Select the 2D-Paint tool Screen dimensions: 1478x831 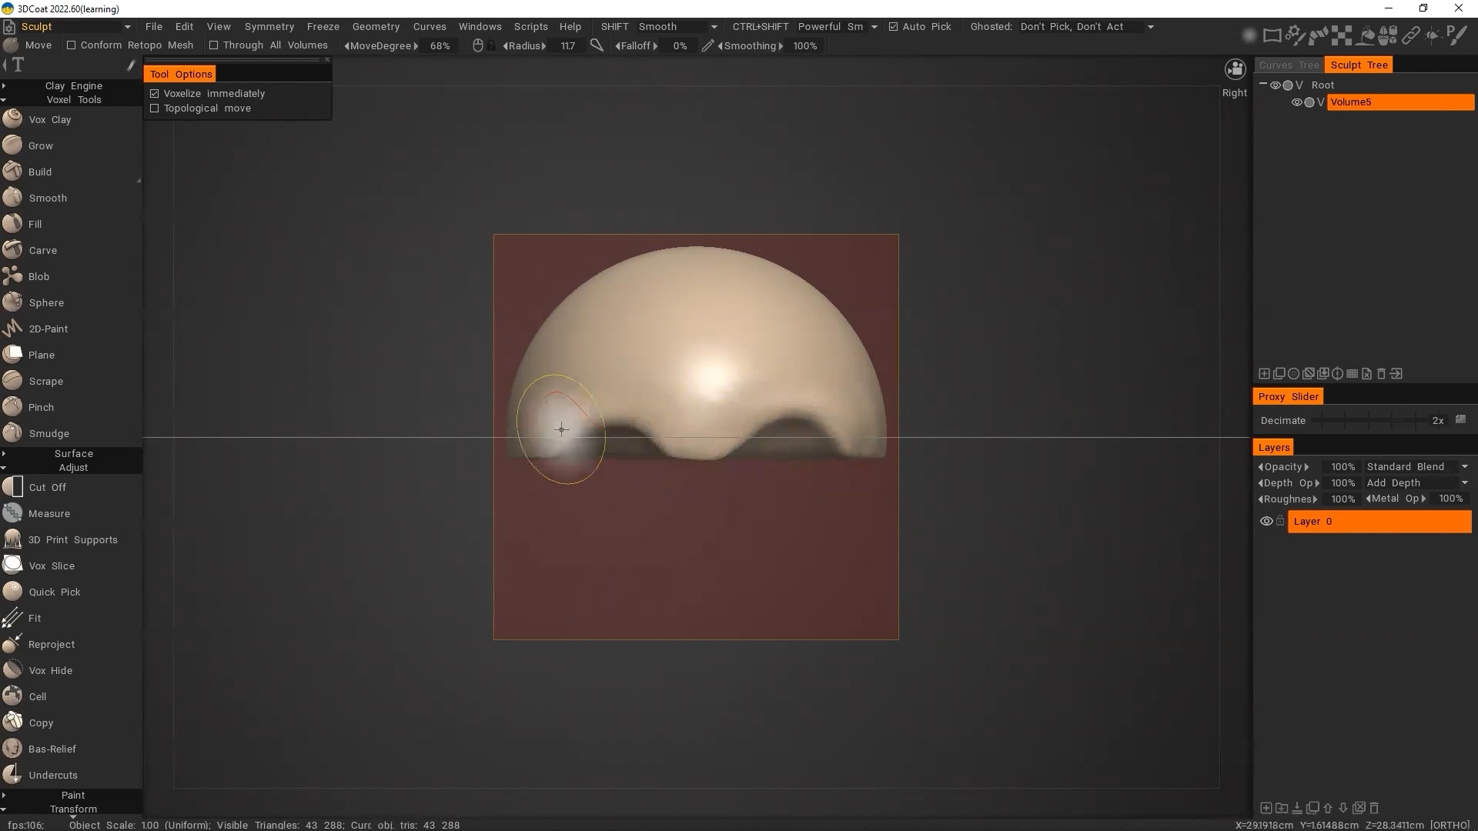pos(48,329)
